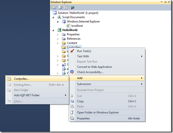Select Check Accessibility... menu entry

107,72
